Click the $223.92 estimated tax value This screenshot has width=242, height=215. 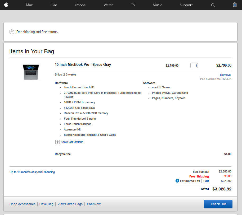[226, 181]
